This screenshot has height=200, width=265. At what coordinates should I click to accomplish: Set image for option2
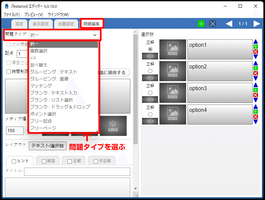coord(172,71)
